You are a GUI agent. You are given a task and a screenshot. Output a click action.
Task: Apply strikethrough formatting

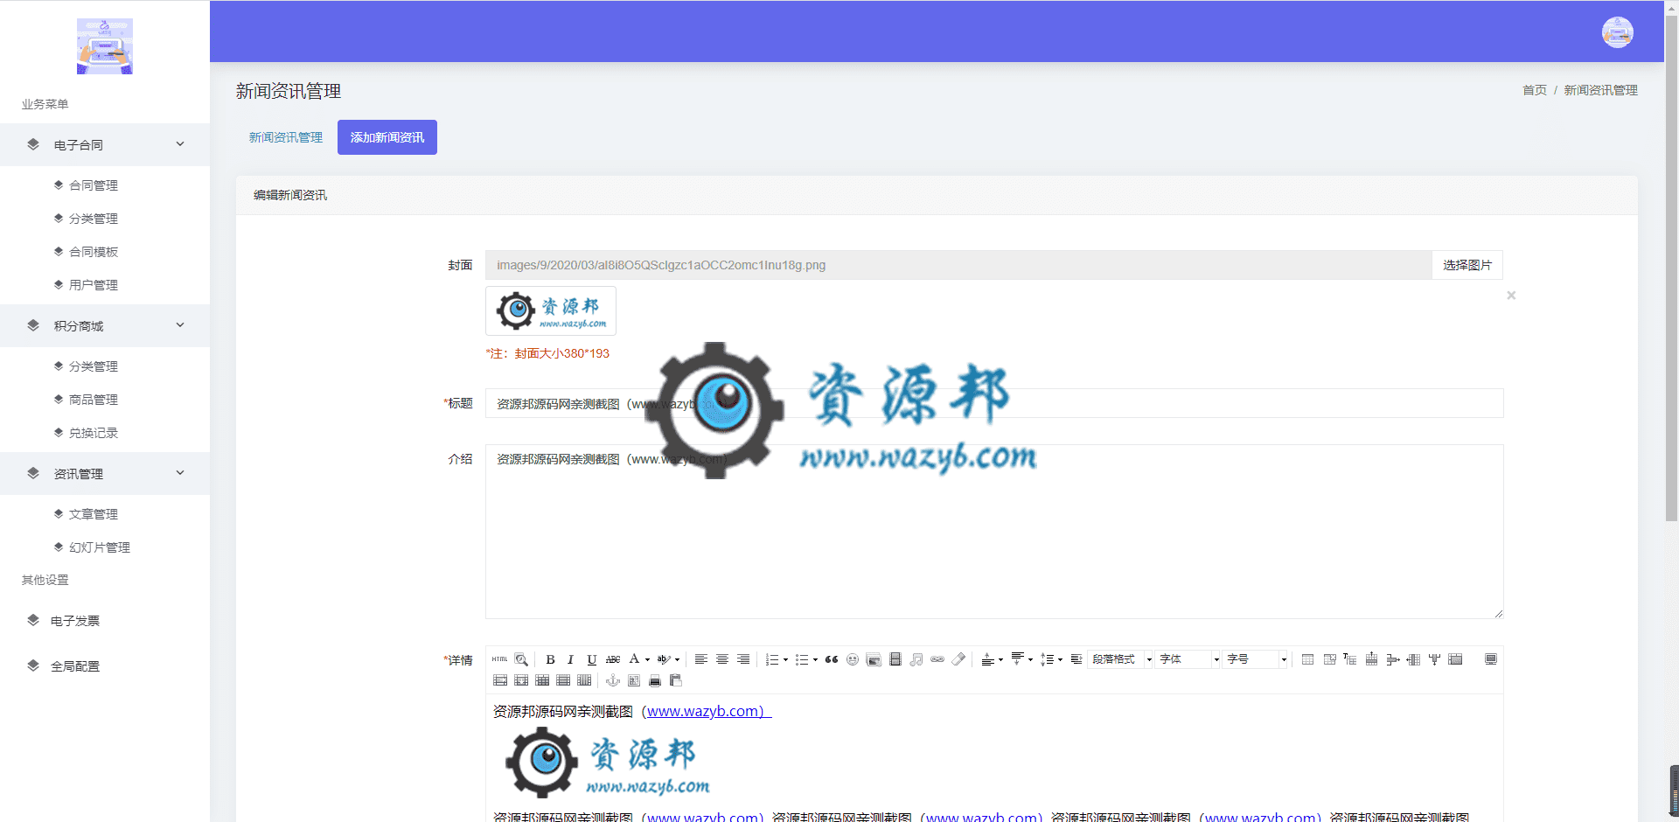tap(613, 659)
